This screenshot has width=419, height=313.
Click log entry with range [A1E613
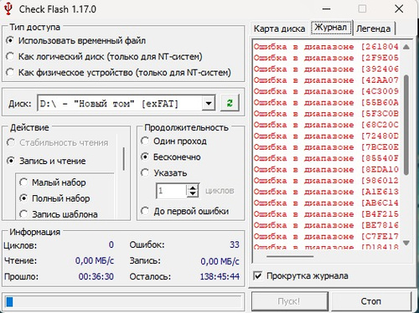326,192
